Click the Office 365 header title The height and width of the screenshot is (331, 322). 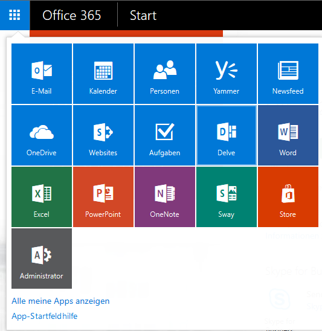coord(72,16)
